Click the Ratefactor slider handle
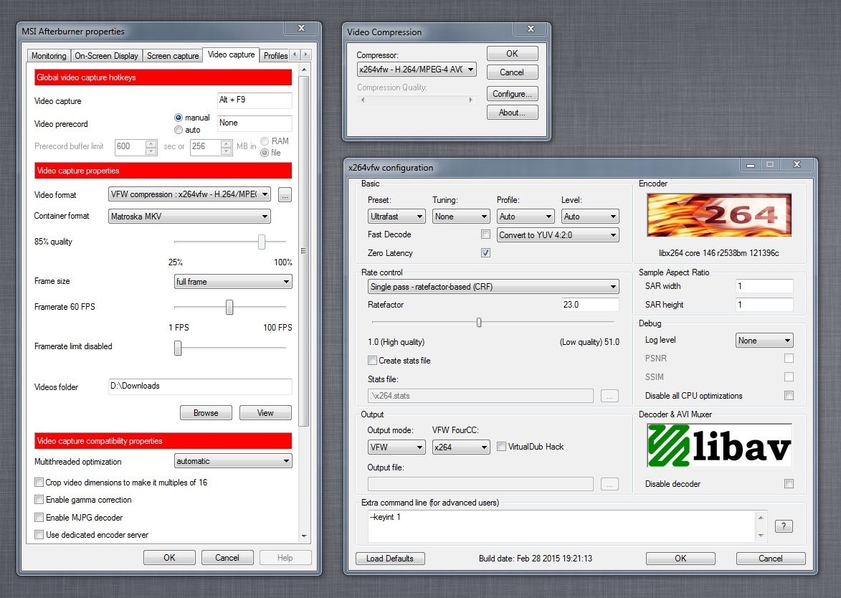Screen dimensions: 841x598 pos(479,323)
